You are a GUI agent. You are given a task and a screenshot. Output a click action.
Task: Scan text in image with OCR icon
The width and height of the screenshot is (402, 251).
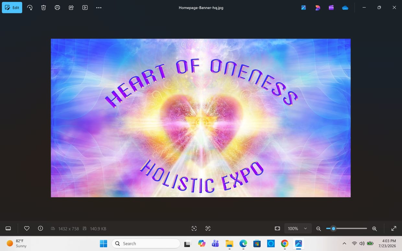click(208, 228)
